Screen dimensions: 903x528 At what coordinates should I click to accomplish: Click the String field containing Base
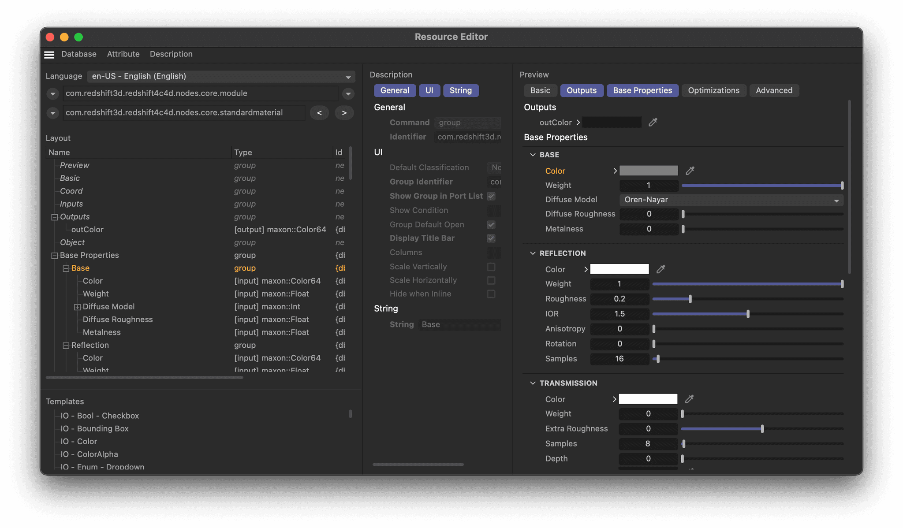[x=459, y=324]
